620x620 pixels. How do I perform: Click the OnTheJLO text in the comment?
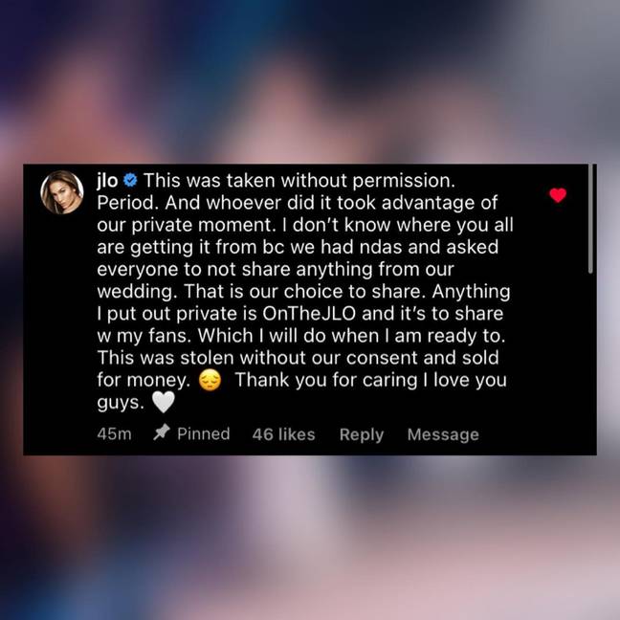[309, 314]
